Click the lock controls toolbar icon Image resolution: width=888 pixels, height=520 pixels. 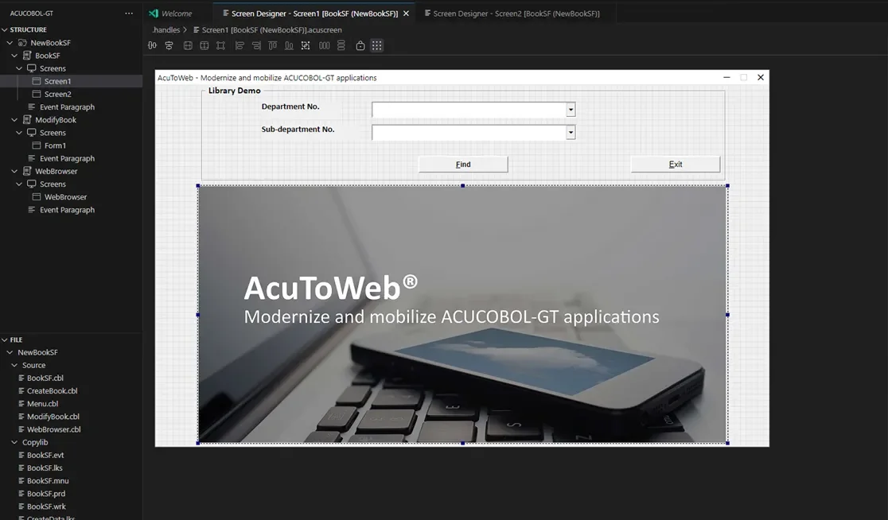[x=360, y=46]
